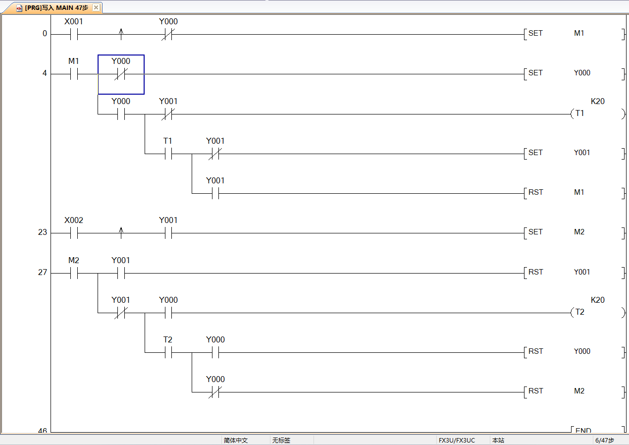
Task: Select the T2 contact symbol
Action: pyautogui.click(x=168, y=353)
